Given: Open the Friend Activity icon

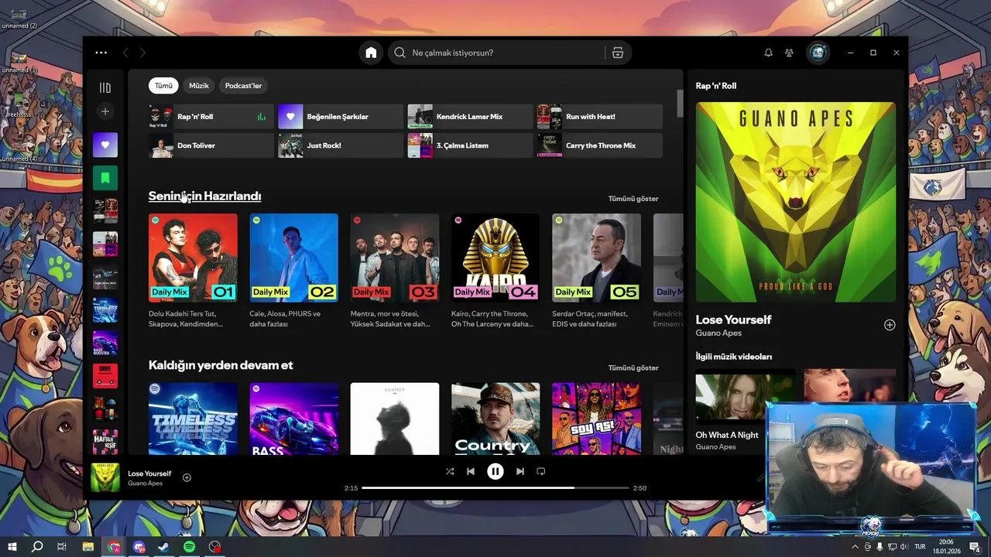Looking at the screenshot, I should click(x=789, y=53).
